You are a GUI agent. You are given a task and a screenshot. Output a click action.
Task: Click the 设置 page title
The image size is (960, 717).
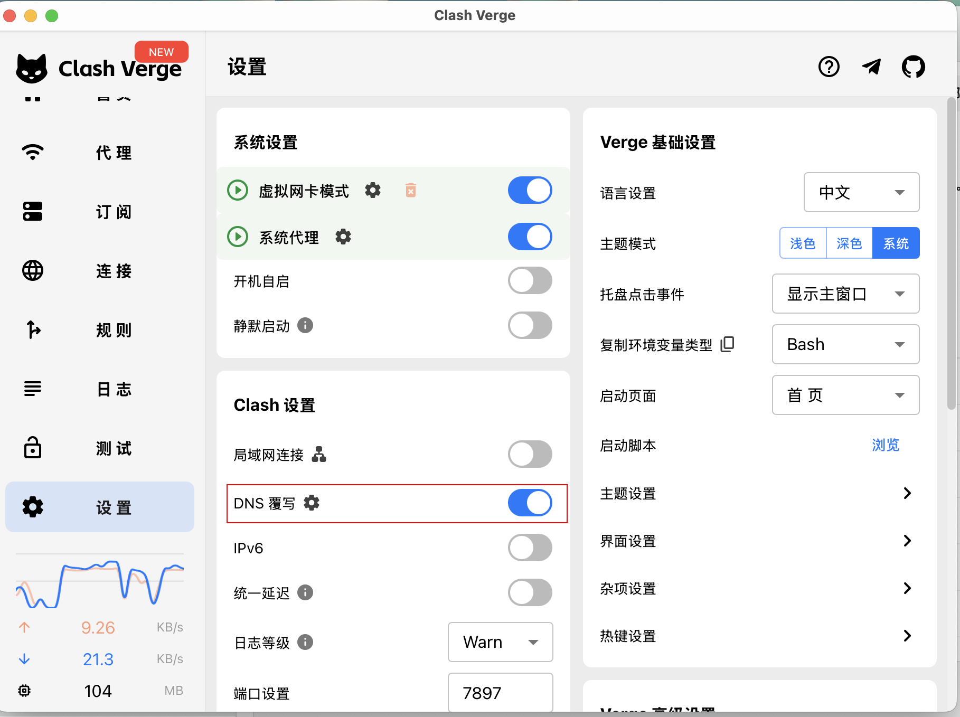[x=247, y=67]
